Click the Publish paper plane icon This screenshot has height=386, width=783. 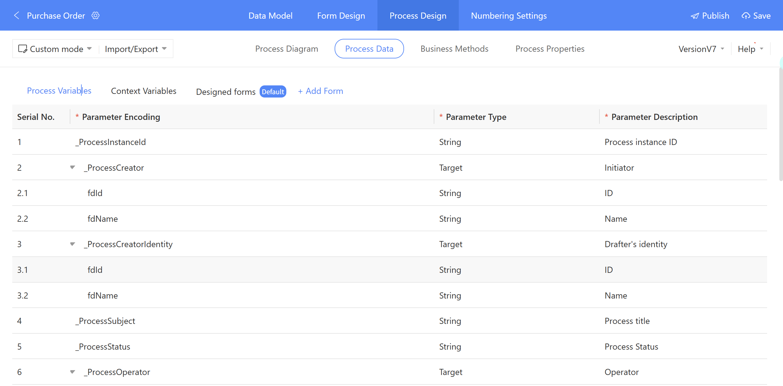click(695, 16)
